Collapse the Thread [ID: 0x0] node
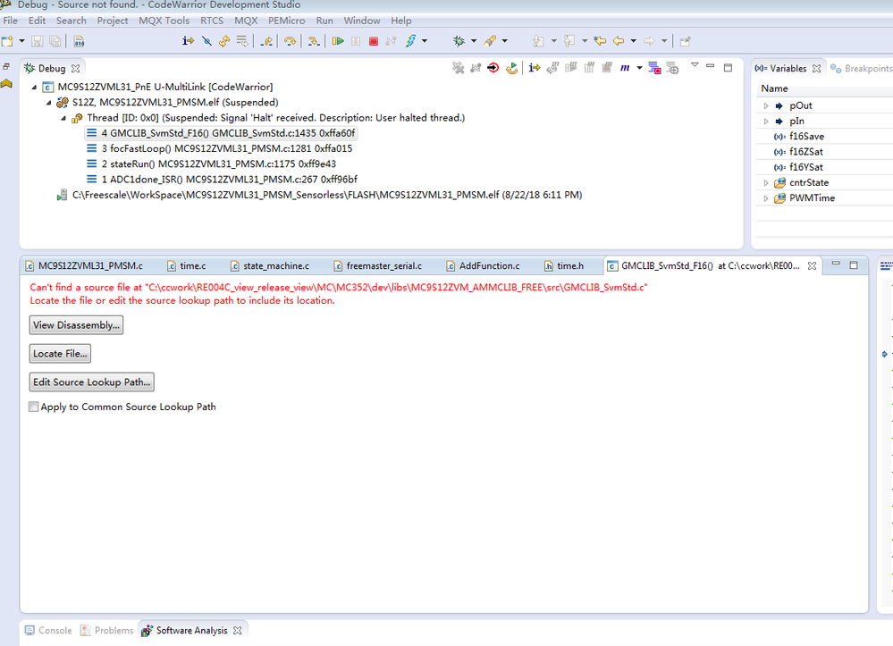Screen dimensions: 893x646 pyautogui.click(x=63, y=118)
